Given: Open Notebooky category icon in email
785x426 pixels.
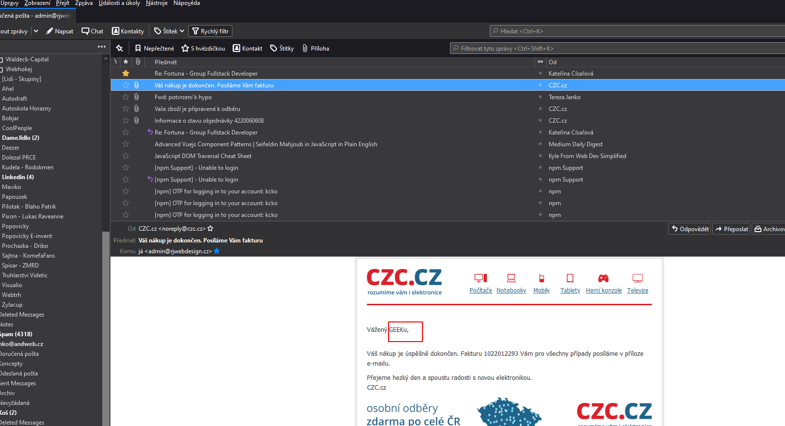Looking at the screenshot, I should [x=511, y=278].
